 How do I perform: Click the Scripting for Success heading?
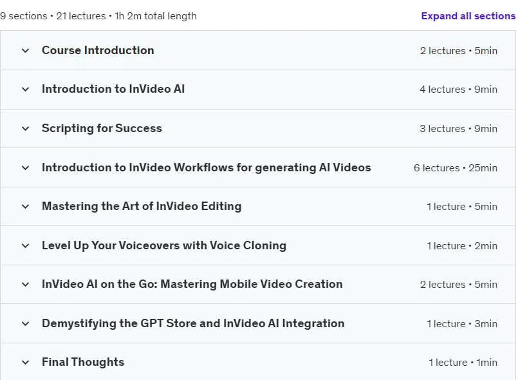pos(102,128)
